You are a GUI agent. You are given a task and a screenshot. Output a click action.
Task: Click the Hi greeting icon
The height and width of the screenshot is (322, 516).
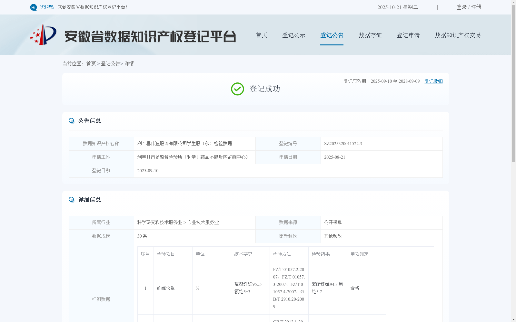(x=34, y=7)
